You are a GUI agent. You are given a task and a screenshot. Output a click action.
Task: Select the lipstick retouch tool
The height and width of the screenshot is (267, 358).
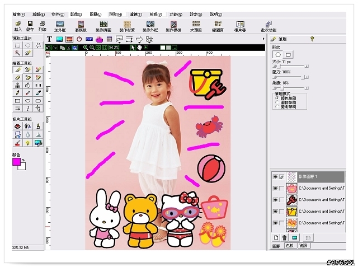click(38, 126)
